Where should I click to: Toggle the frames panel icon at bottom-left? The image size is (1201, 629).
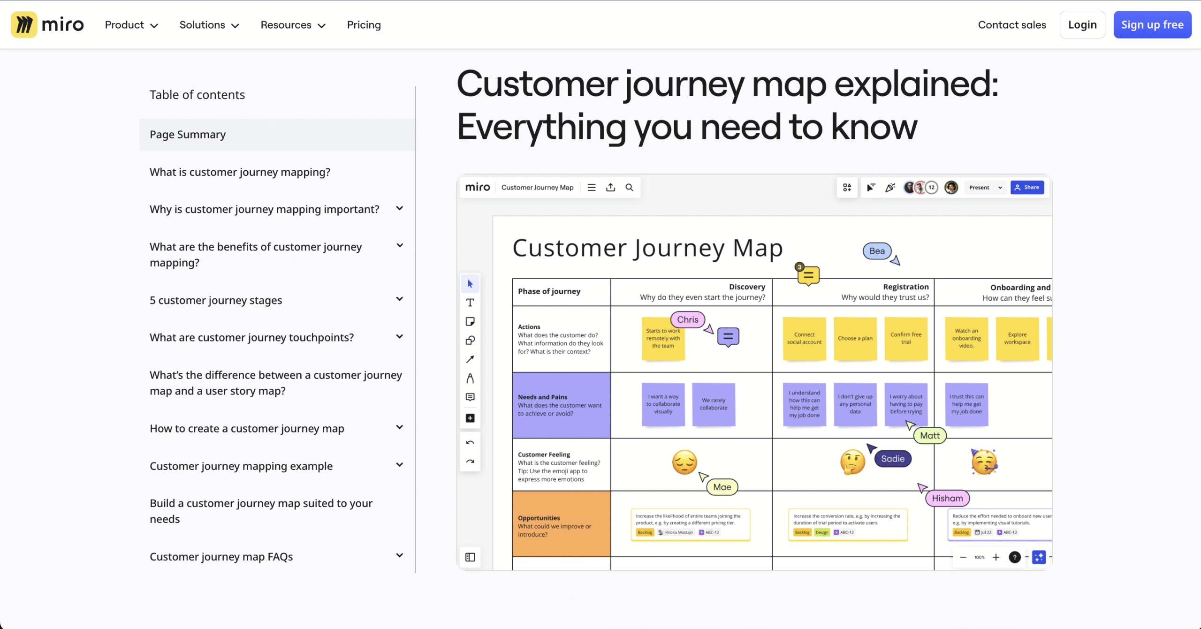(x=470, y=557)
